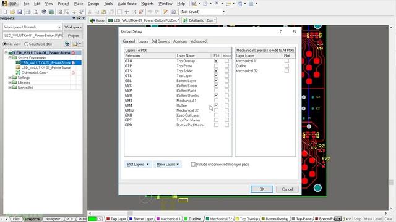Click the green current layer color swatch
396x222 pixels.
tap(92, 219)
